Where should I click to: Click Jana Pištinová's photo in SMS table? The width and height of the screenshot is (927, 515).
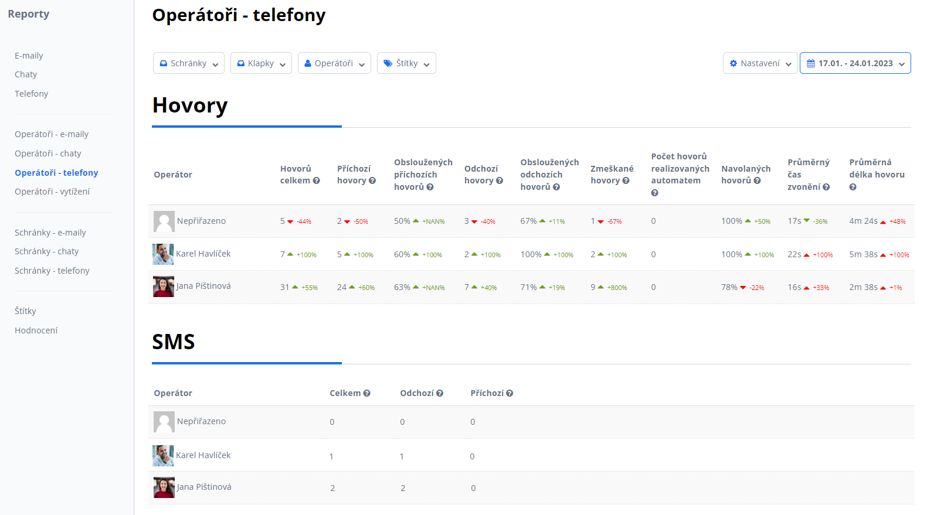164,487
